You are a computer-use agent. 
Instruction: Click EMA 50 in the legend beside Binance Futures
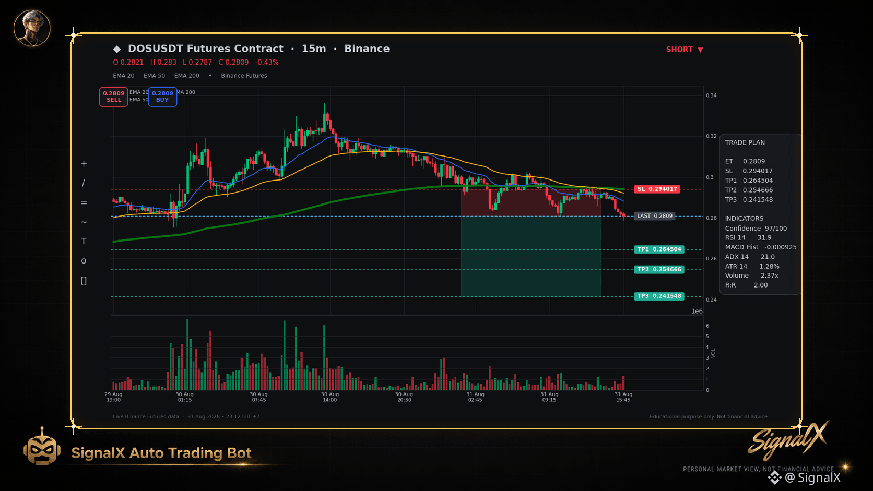(155, 76)
